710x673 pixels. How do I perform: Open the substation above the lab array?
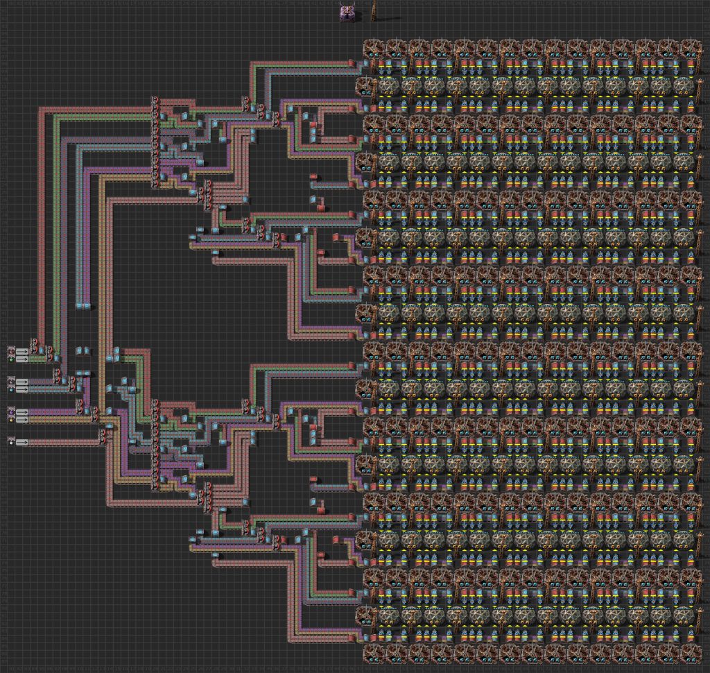pyautogui.click(x=347, y=14)
